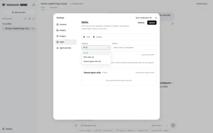Screen dimensions: 213x133
Task: Click the Plugins sliders icon
Action: [58, 36]
